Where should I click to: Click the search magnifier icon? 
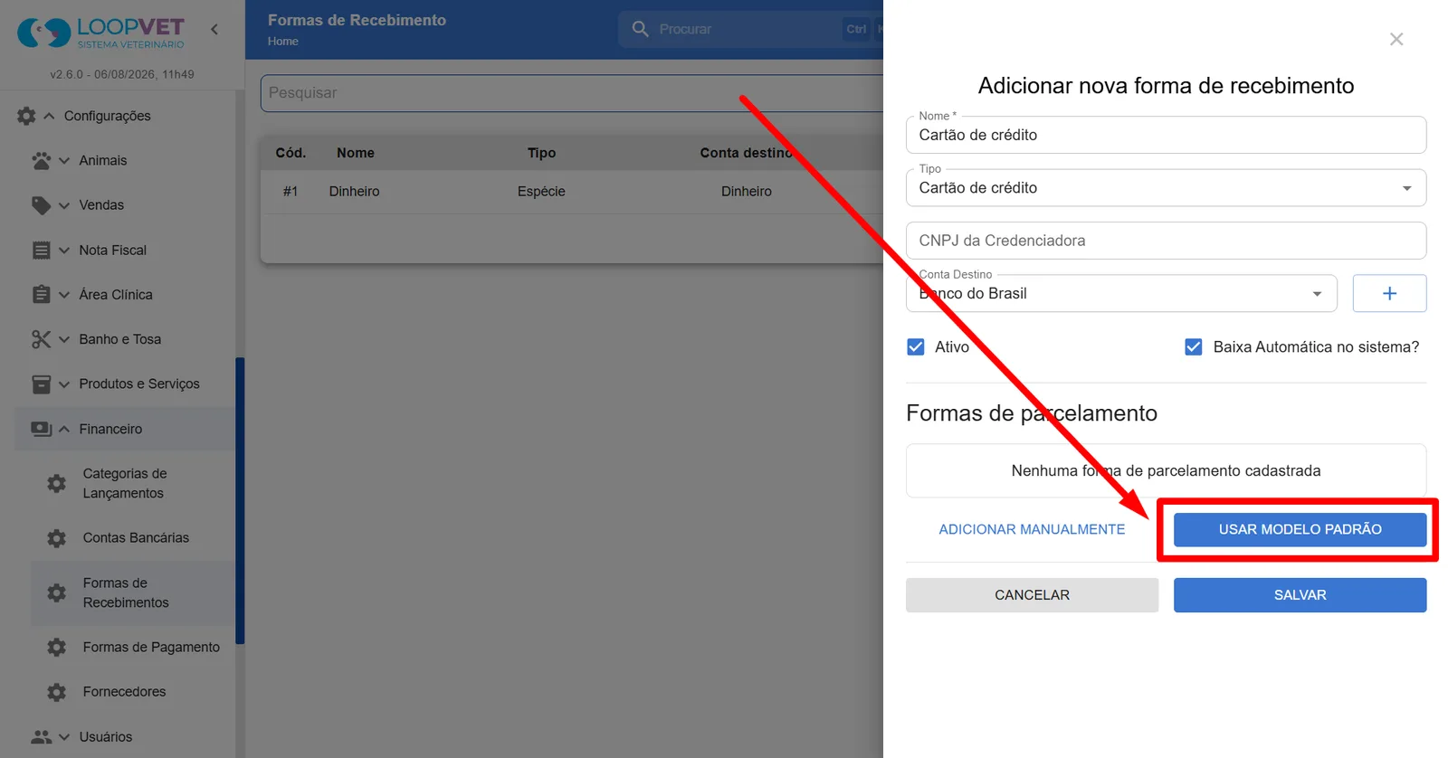(641, 29)
